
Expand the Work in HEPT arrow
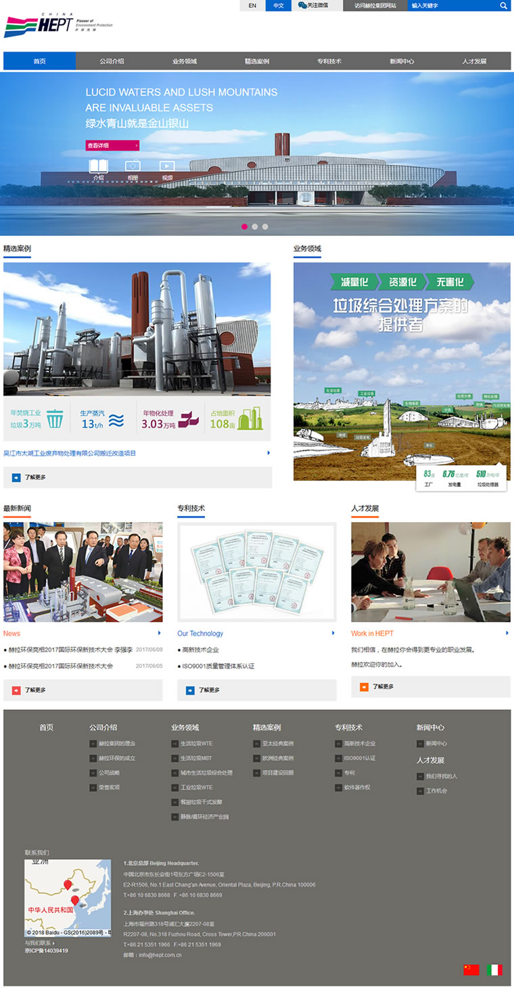(x=507, y=633)
